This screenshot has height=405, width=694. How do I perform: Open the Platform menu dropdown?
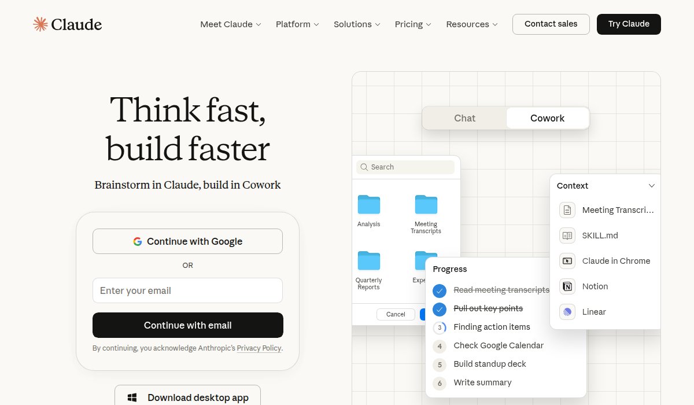(x=297, y=24)
